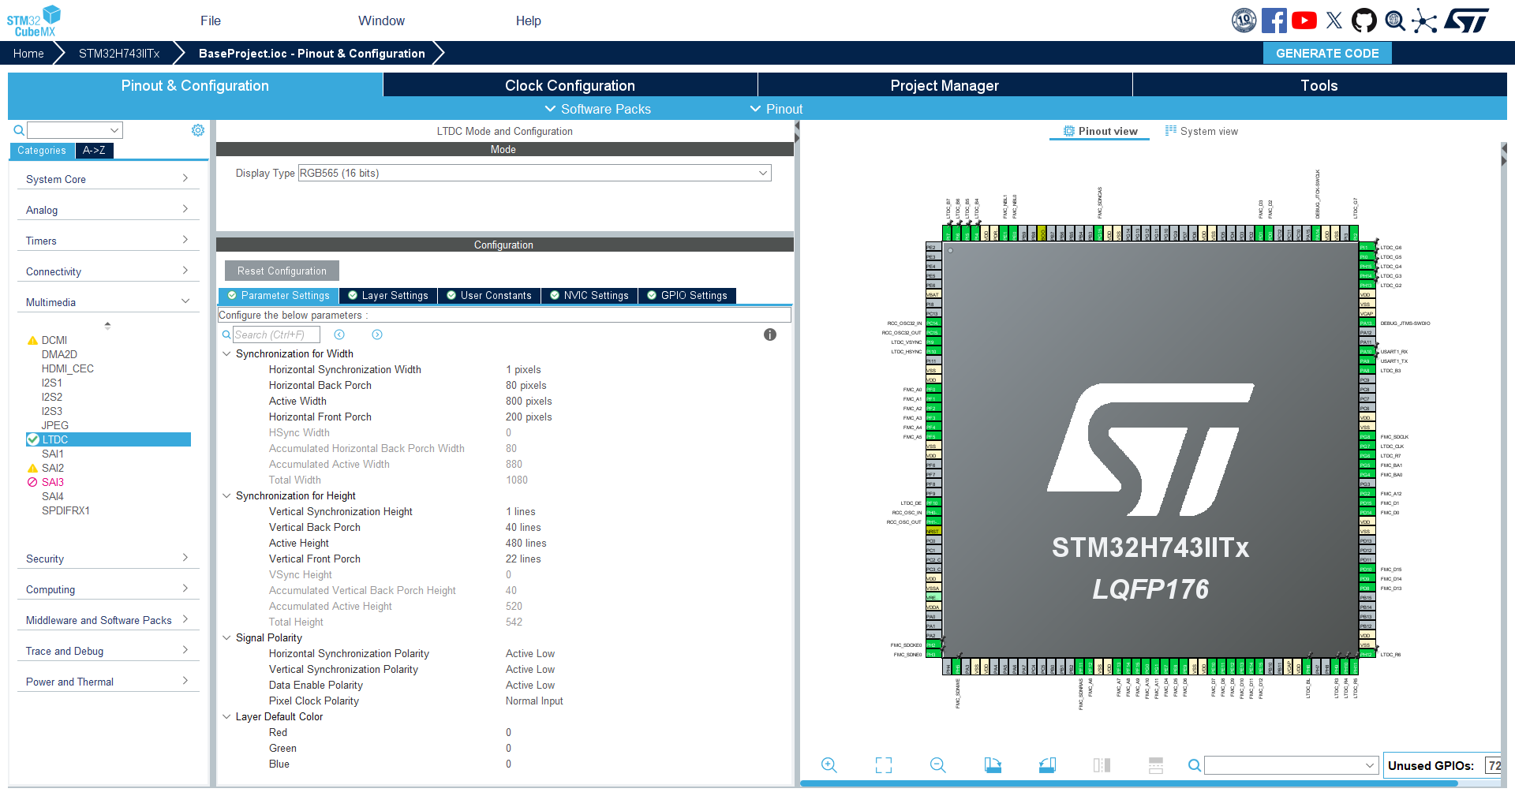Collapse the Synchronization for Width group

[226, 353]
